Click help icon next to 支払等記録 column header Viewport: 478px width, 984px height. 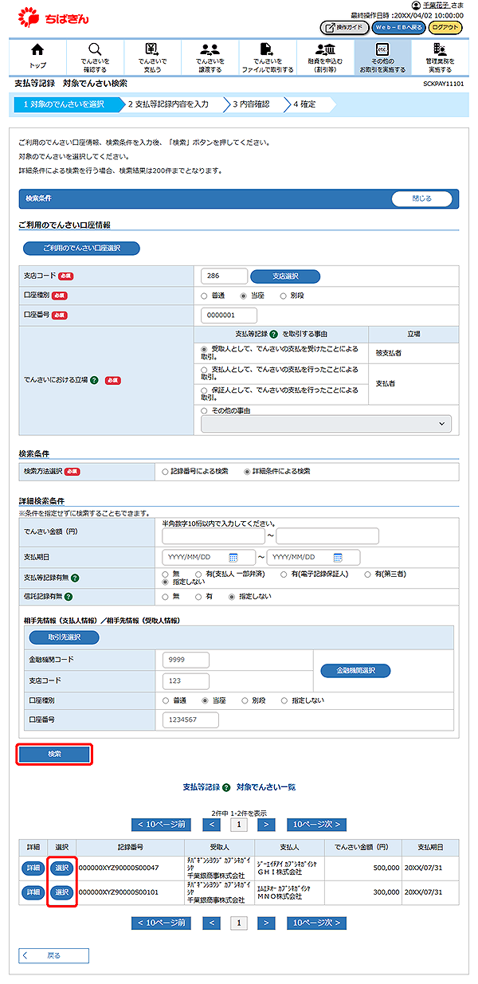click(274, 334)
